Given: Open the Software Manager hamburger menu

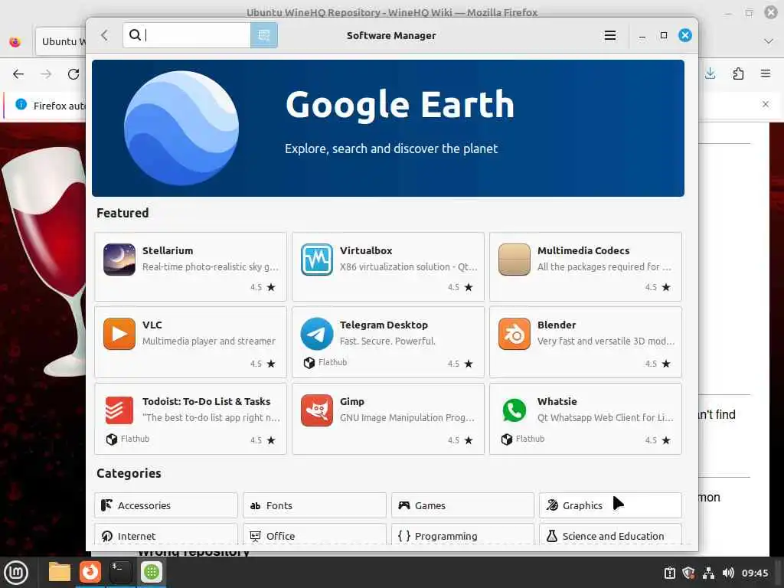Looking at the screenshot, I should tap(609, 35).
